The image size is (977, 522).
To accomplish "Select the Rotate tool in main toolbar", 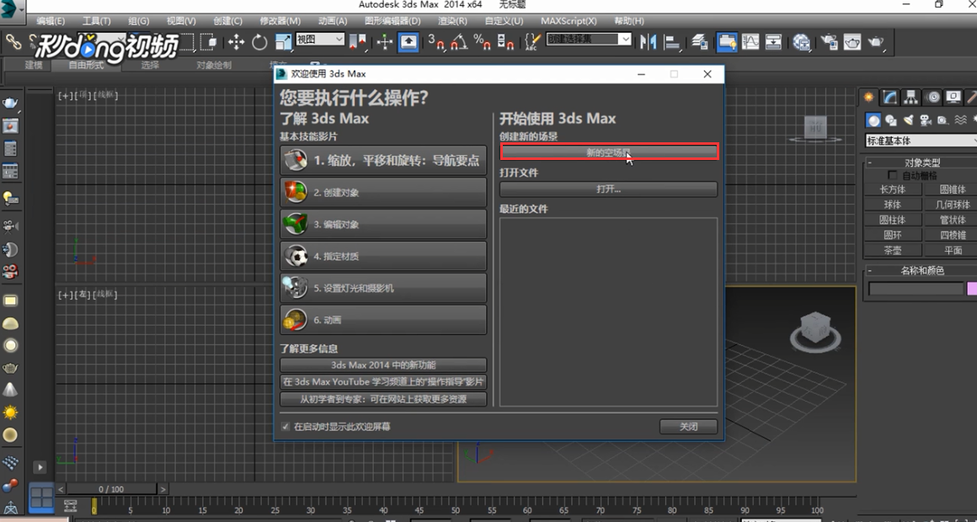I will coord(259,42).
